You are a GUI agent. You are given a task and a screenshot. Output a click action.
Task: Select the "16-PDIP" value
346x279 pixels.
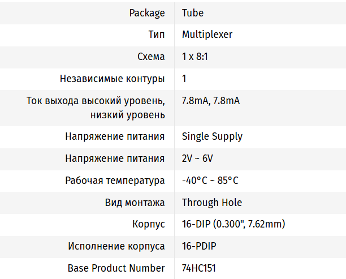click(199, 246)
